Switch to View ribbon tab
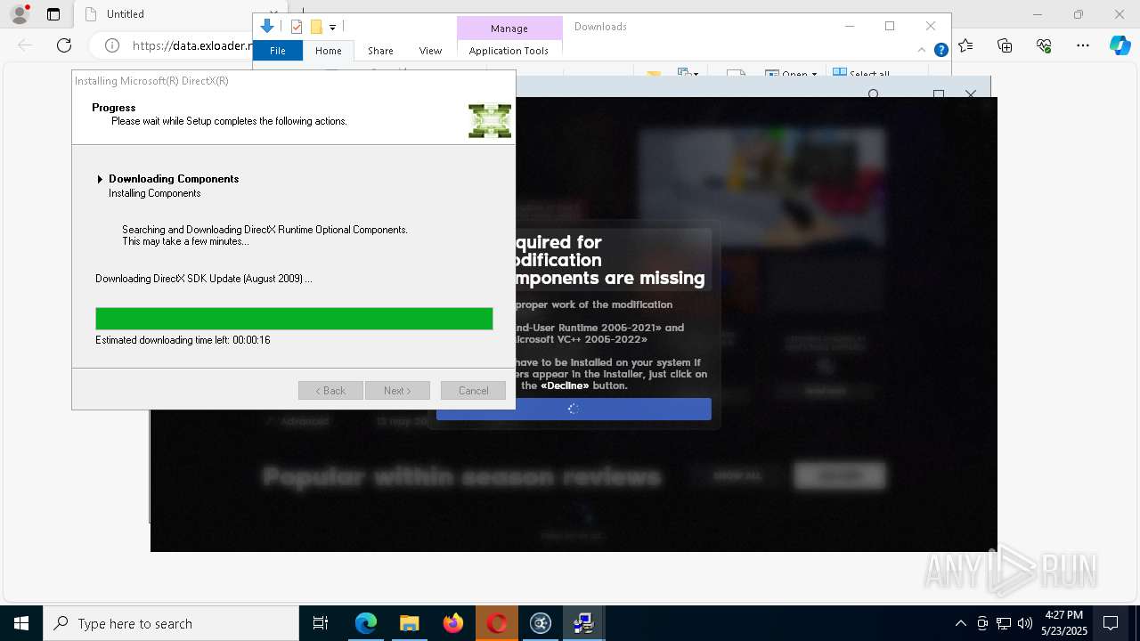The height and width of the screenshot is (641, 1140). 430,51
